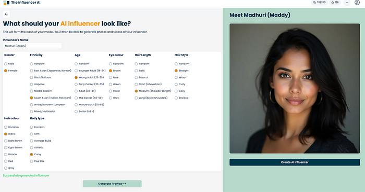
Task: Pick Middle Eastern ethnicity
Action: (x=41, y=91)
